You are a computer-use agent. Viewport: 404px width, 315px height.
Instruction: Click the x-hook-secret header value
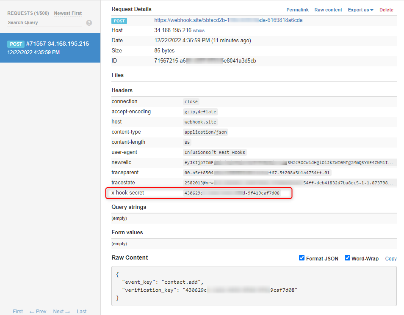click(232, 193)
